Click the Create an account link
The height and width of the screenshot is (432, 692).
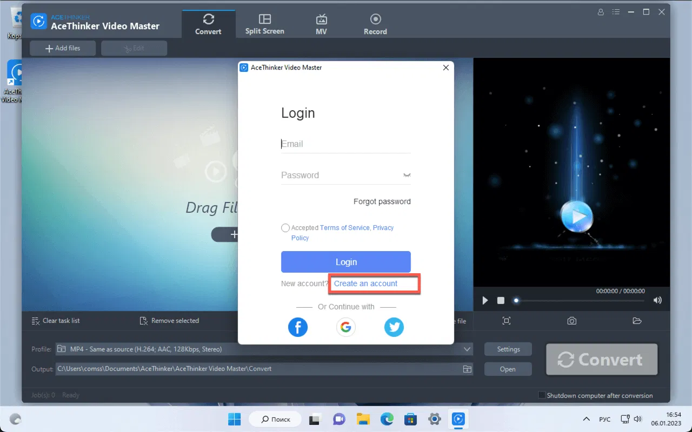[x=366, y=283]
